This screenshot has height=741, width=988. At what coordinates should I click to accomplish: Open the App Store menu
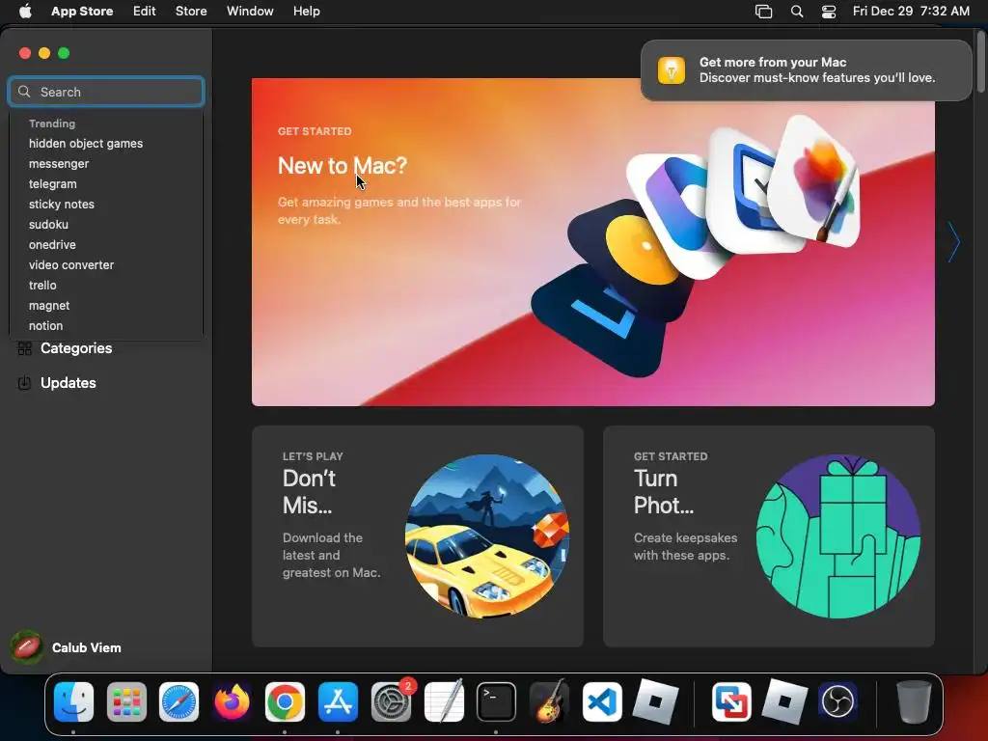(x=82, y=12)
